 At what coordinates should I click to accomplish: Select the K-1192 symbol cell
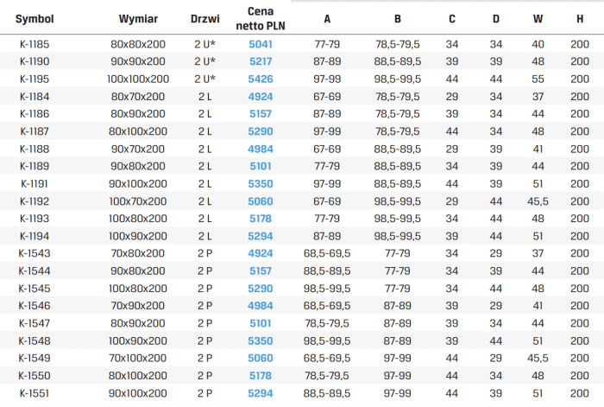(x=35, y=201)
